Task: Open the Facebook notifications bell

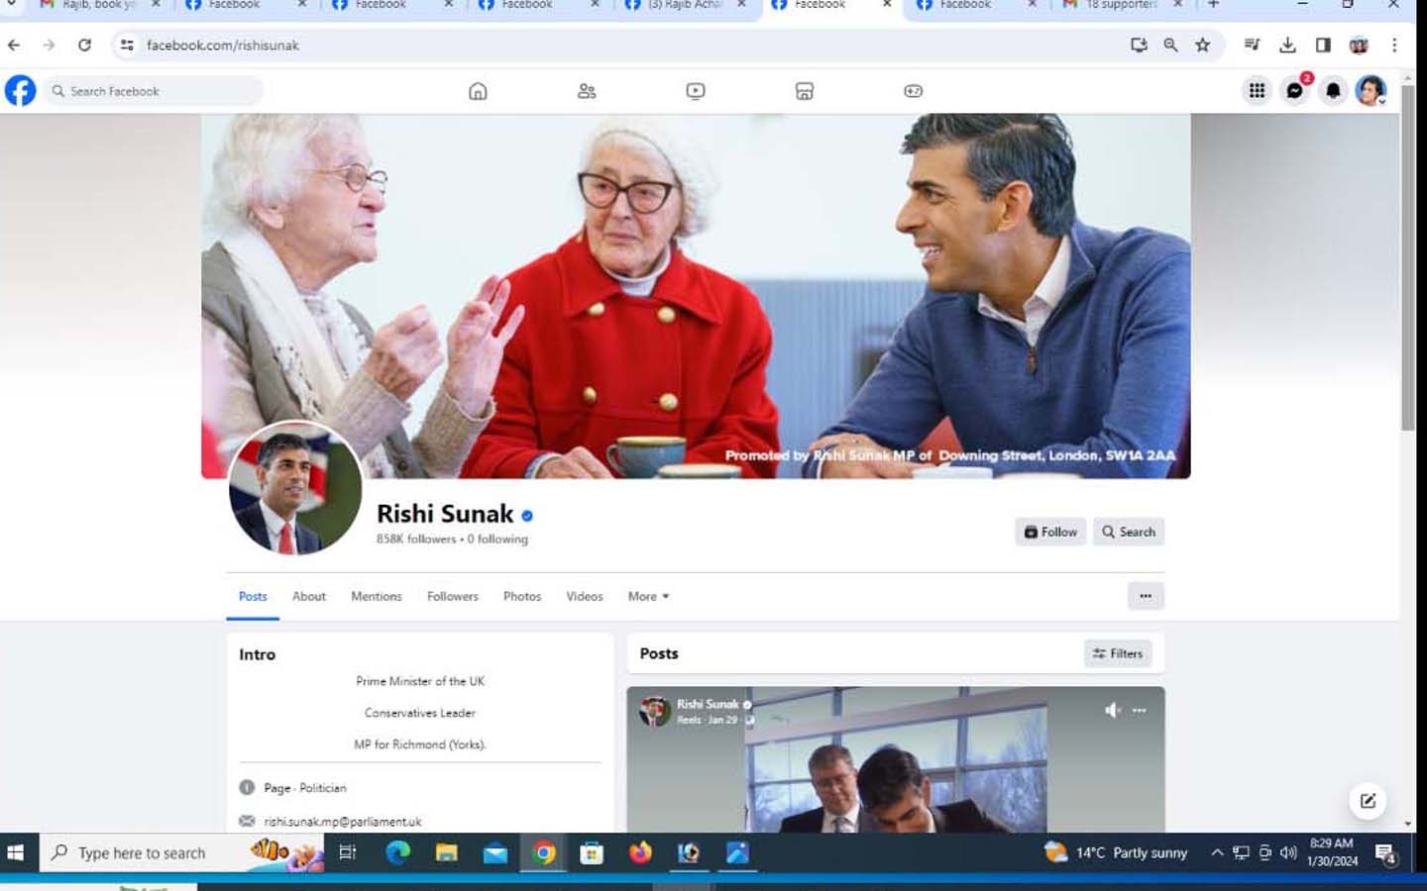Action: pyautogui.click(x=1334, y=91)
